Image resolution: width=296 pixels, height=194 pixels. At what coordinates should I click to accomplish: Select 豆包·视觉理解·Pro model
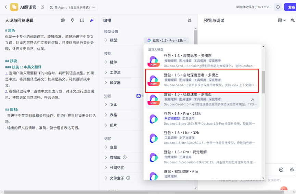(x=202, y=174)
